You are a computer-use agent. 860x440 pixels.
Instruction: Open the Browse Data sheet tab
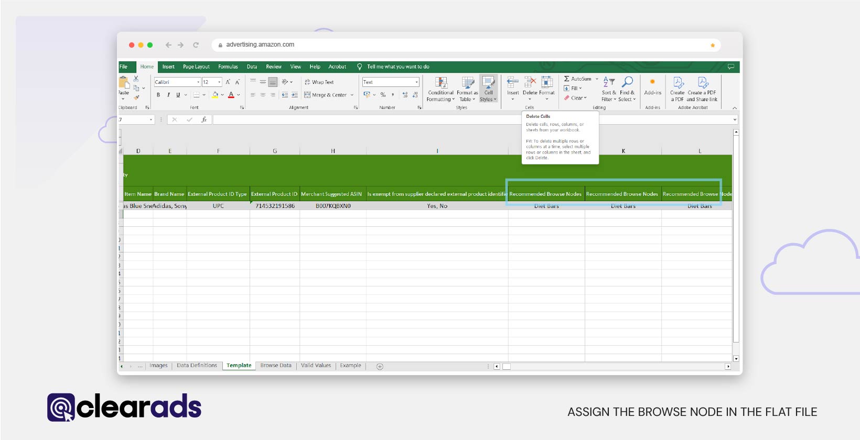click(x=276, y=366)
